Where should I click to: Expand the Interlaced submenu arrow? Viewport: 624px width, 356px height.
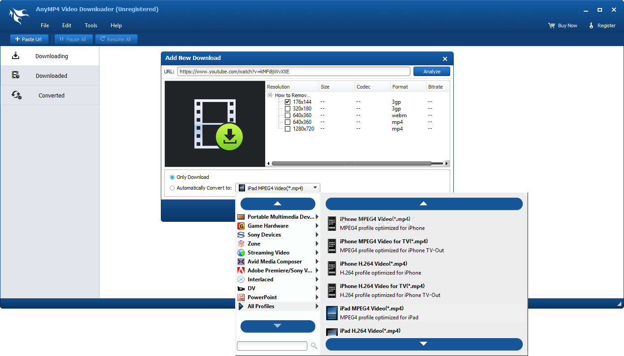(x=317, y=280)
